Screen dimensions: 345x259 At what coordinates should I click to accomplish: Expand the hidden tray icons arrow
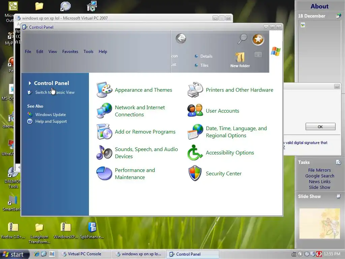coord(300,254)
